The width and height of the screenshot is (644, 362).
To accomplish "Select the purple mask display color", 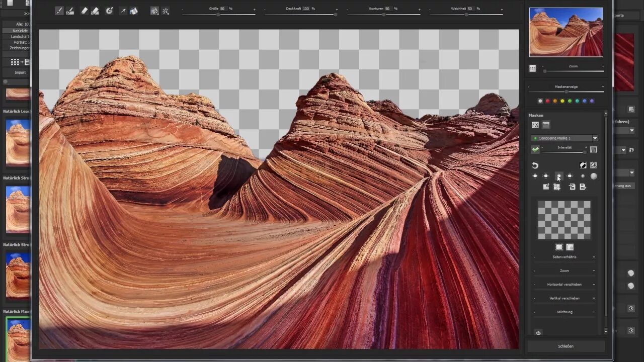I will pos(592,101).
